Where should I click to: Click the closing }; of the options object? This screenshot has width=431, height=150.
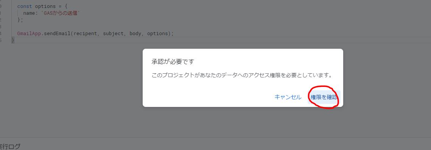tap(20, 20)
